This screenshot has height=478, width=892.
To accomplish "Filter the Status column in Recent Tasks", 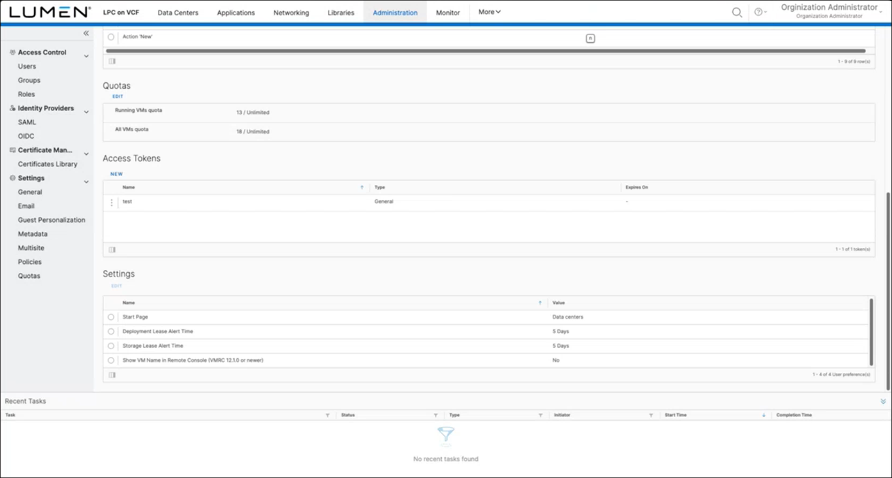I will (x=435, y=415).
